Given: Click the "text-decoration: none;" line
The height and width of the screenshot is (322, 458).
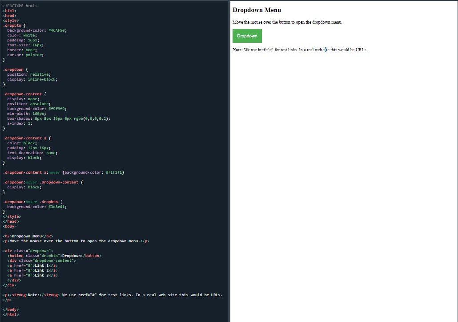Looking at the screenshot, I should (x=32, y=153).
